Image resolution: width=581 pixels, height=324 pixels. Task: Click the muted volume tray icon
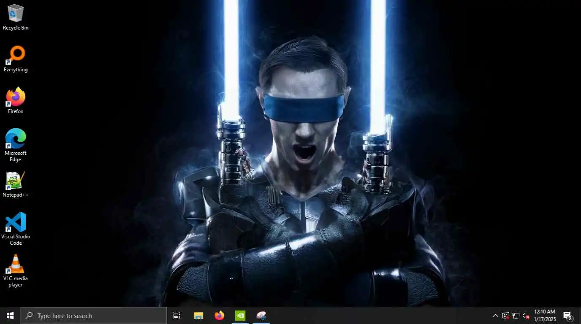[526, 316]
